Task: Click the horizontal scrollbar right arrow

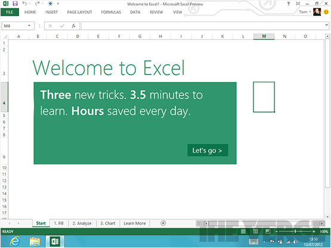Action: (322, 224)
